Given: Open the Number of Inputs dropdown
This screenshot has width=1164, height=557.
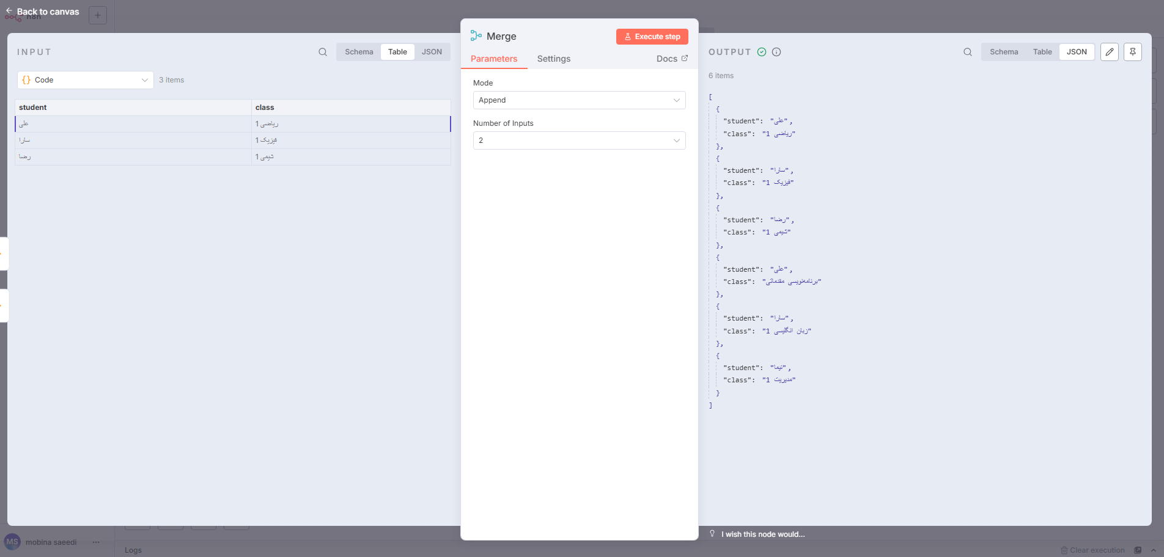Looking at the screenshot, I should click(x=578, y=140).
